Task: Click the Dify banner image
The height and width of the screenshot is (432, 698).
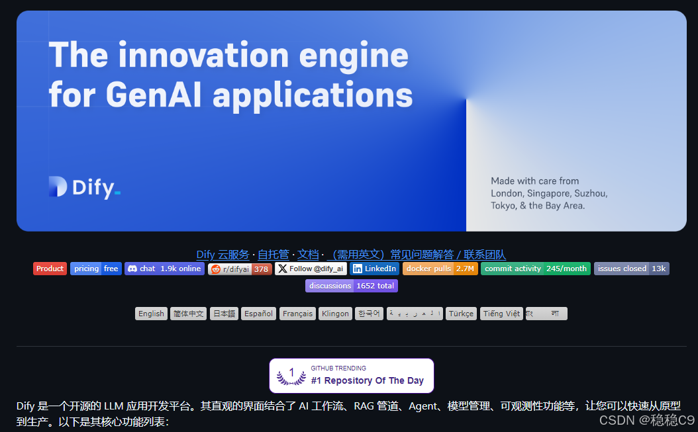Action: tap(351, 121)
